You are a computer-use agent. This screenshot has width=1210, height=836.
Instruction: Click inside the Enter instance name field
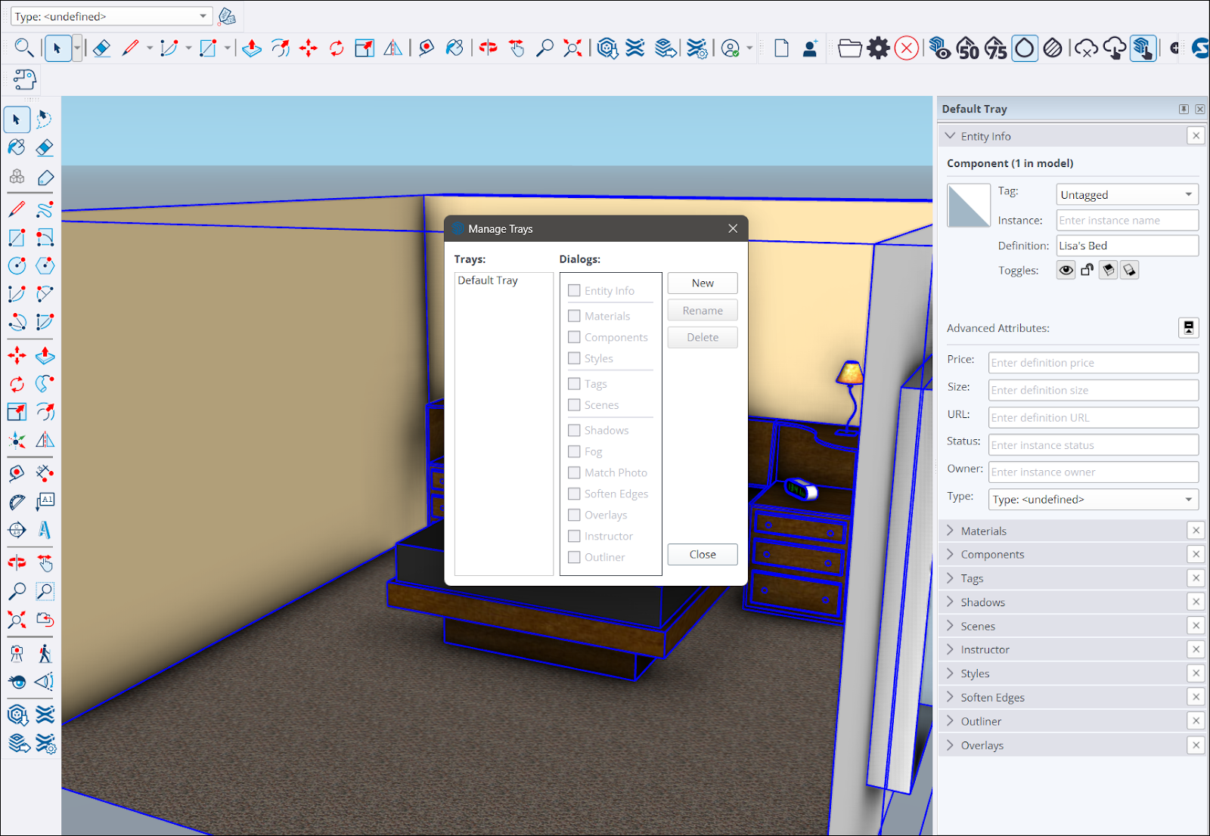[1126, 220]
